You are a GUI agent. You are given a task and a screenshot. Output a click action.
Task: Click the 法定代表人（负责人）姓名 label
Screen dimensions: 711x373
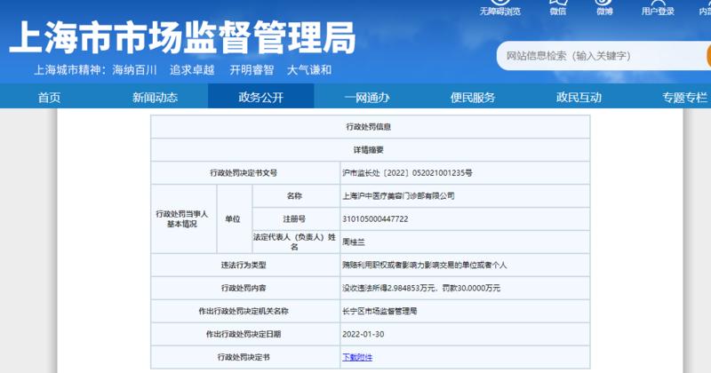click(x=296, y=242)
